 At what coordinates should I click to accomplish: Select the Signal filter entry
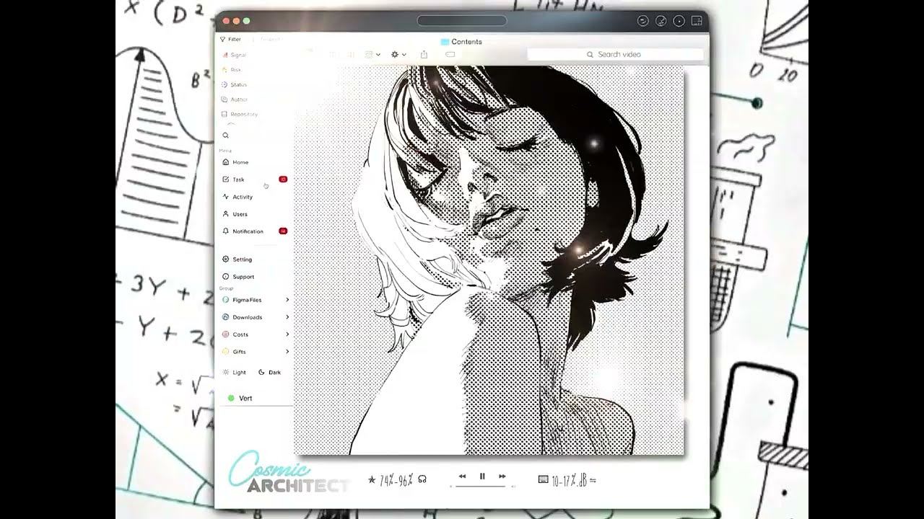[x=234, y=55]
